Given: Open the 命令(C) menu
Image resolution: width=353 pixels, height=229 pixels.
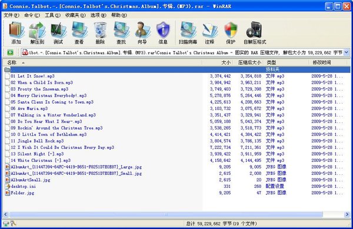Looking at the screenshot, I should [32, 15].
